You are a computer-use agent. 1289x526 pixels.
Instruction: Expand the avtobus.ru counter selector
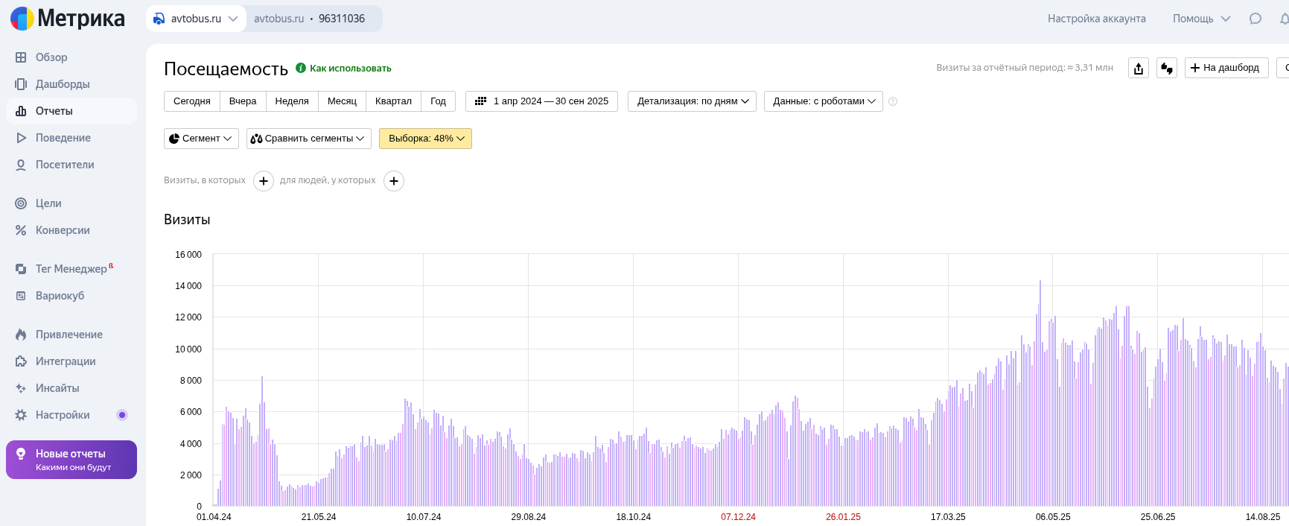pyautogui.click(x=197, y=19)
